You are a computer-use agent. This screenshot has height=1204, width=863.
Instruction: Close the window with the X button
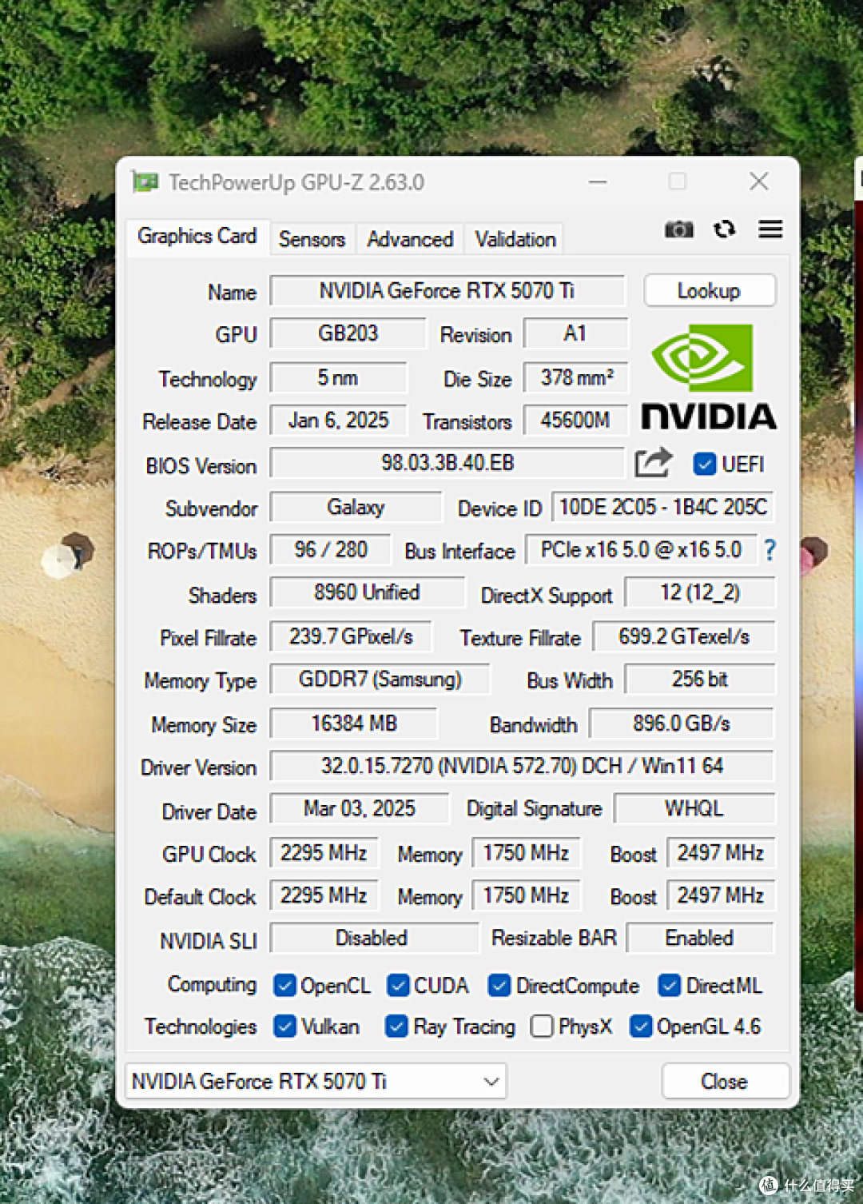point(759,181)
